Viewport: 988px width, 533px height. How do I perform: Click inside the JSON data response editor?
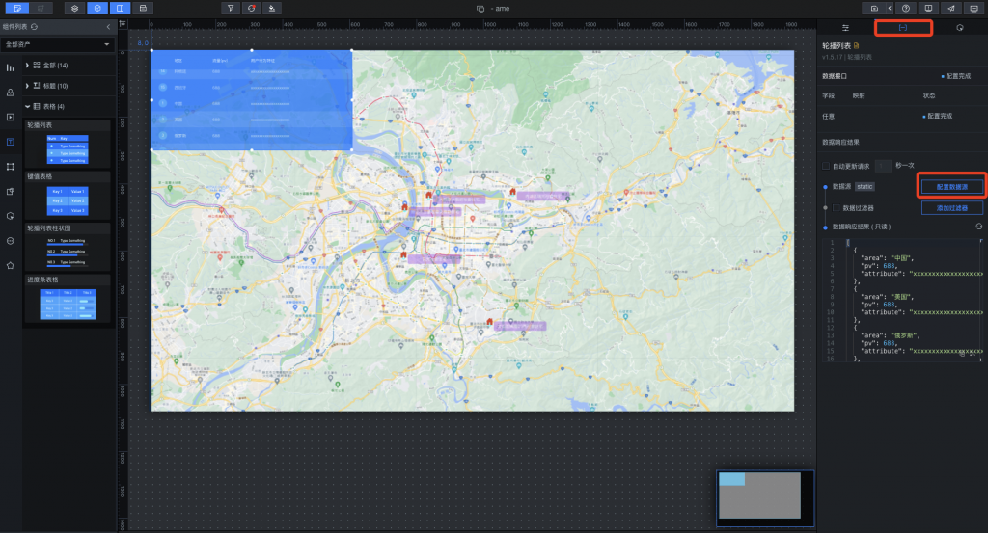pos(902,300)
